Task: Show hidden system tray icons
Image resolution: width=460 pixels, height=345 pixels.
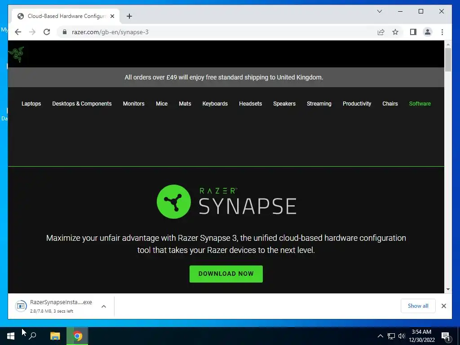Action: coord(380,336)
